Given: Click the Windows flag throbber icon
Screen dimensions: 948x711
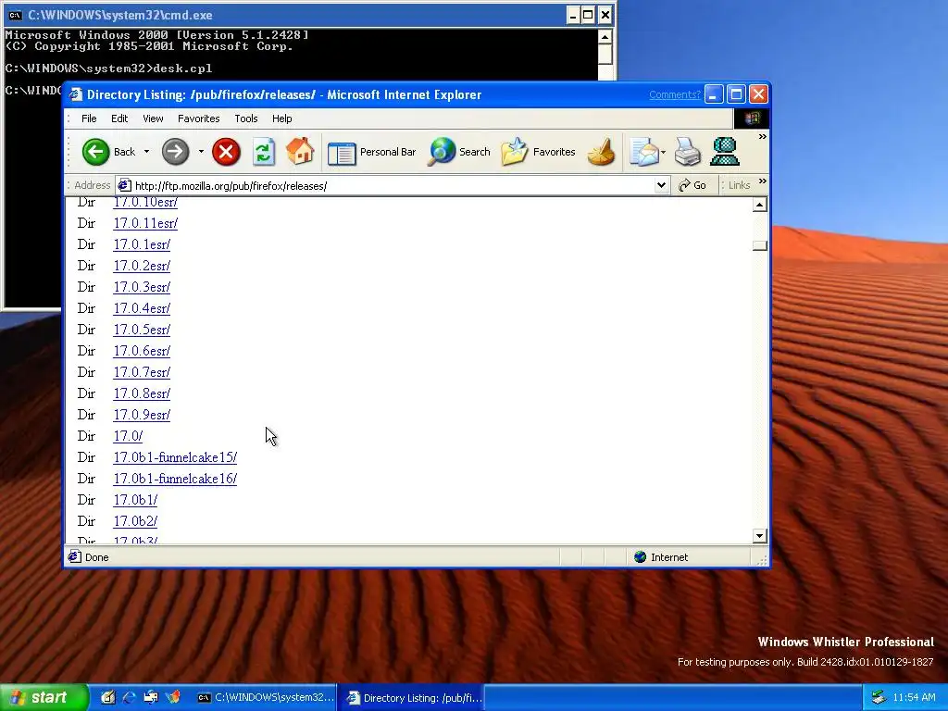Looking at the screenshot, I should coord(752,118).
